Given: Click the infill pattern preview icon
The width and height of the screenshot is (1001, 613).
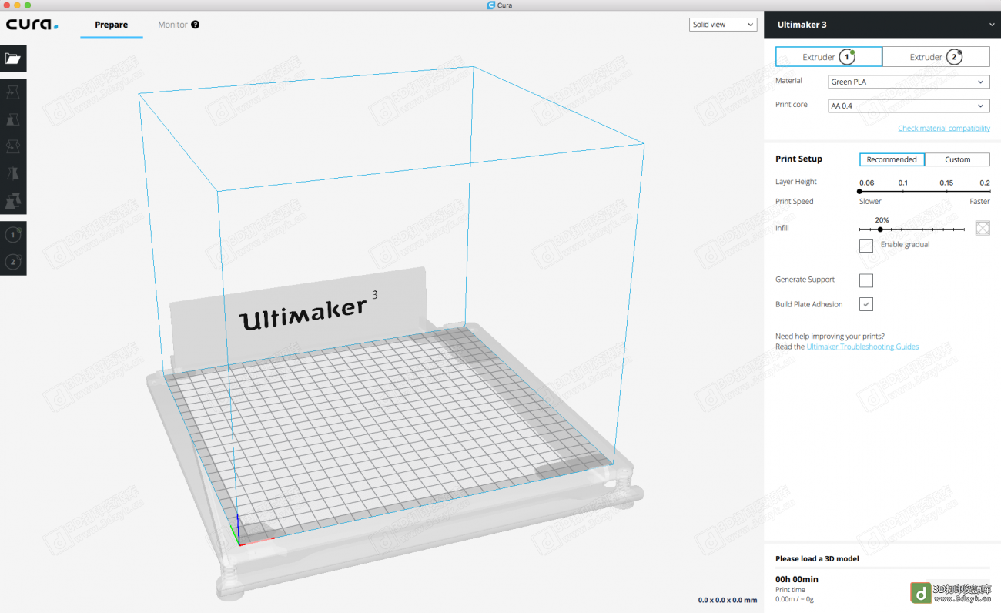Looking at the screenshot, I should point(983,228).
